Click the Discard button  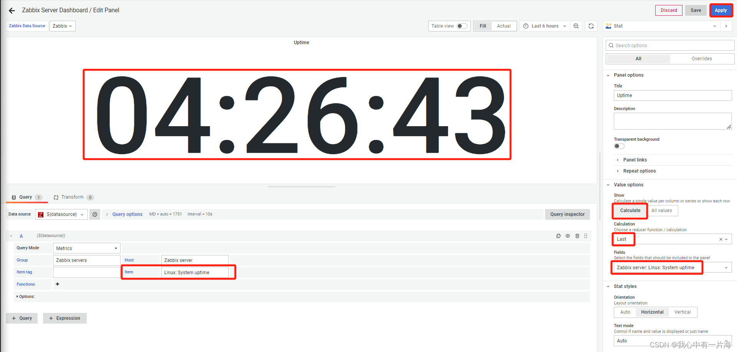pyautogui.click(x=669, y=10)
